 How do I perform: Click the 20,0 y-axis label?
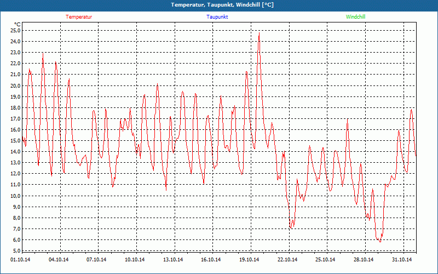(16, 85)
